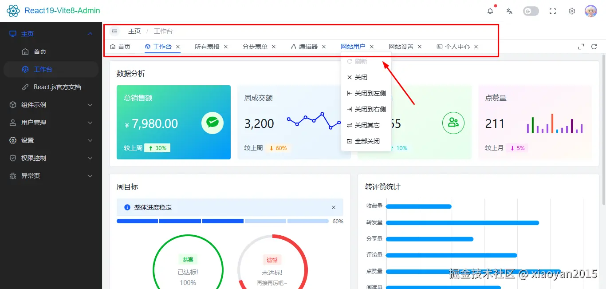Close the 工作台 tab
The image size is (606, 289).
pos(178,47)
